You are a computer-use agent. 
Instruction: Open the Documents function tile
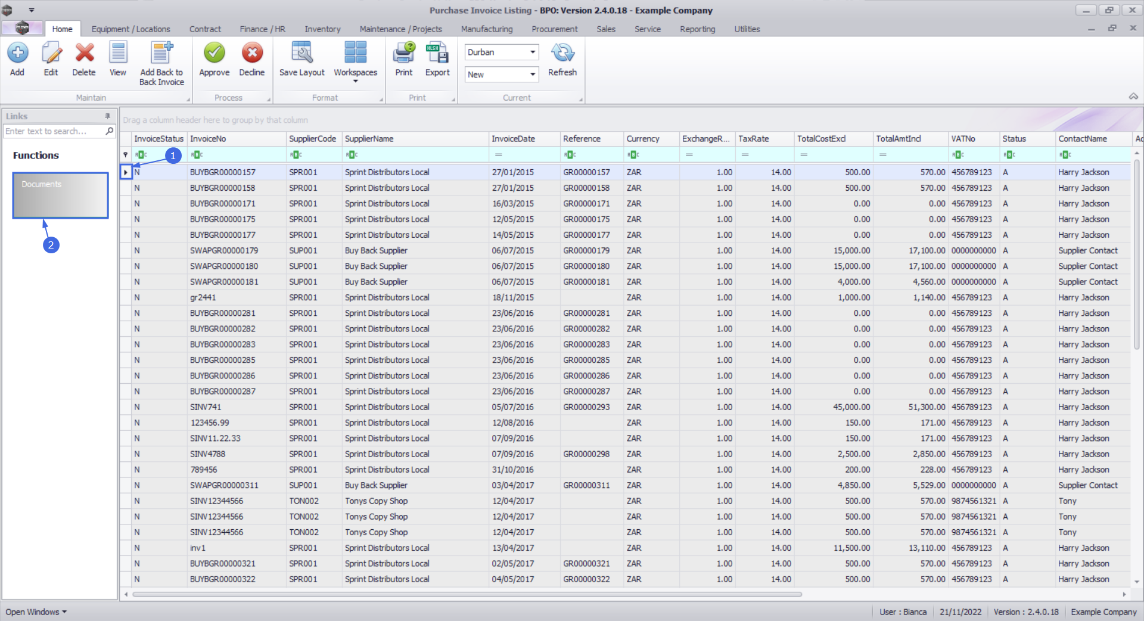coord(60,195)
